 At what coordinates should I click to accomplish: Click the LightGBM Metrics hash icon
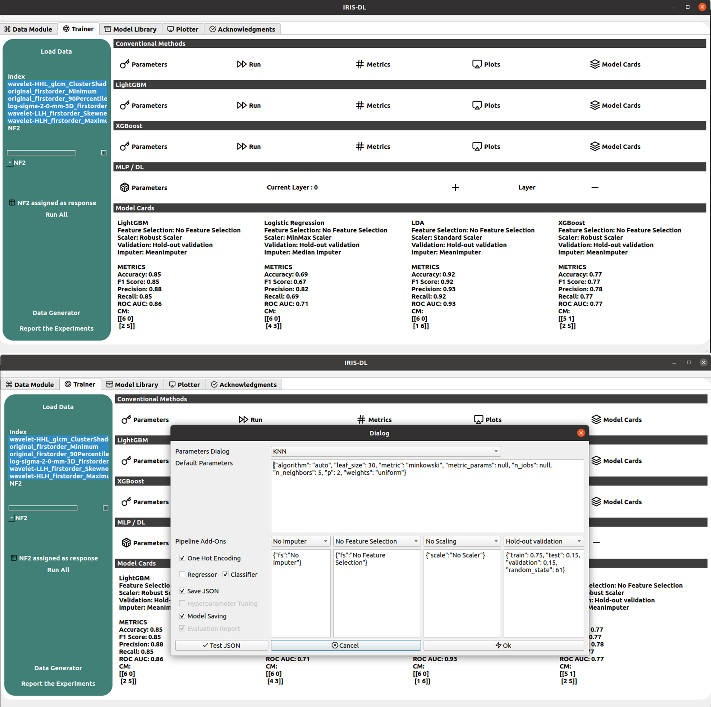coord(359,106)
